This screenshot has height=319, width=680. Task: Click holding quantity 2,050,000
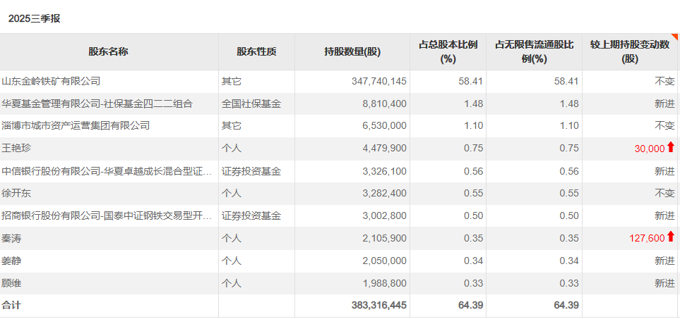click(x=385, y=261)
